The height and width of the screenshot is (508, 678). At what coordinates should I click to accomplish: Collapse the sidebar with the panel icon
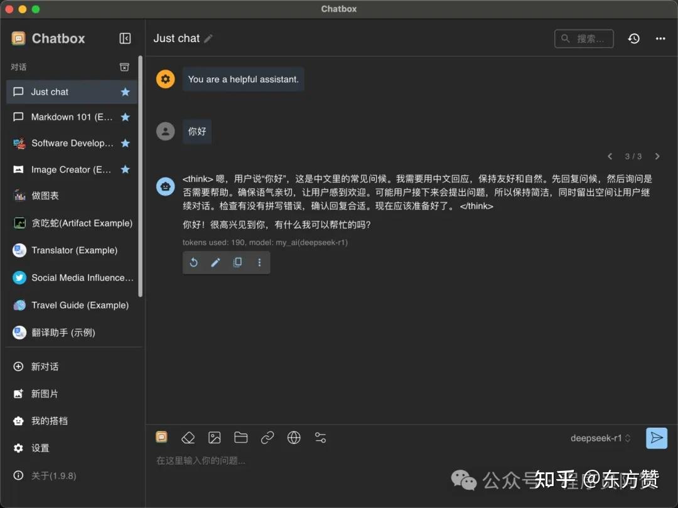coord(125,38)
